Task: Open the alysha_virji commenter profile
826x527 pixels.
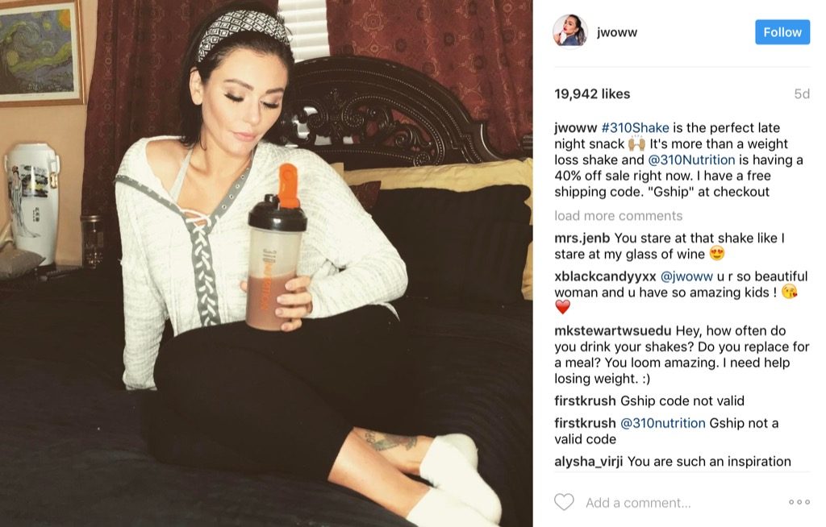Action: (x=588, y=462)
